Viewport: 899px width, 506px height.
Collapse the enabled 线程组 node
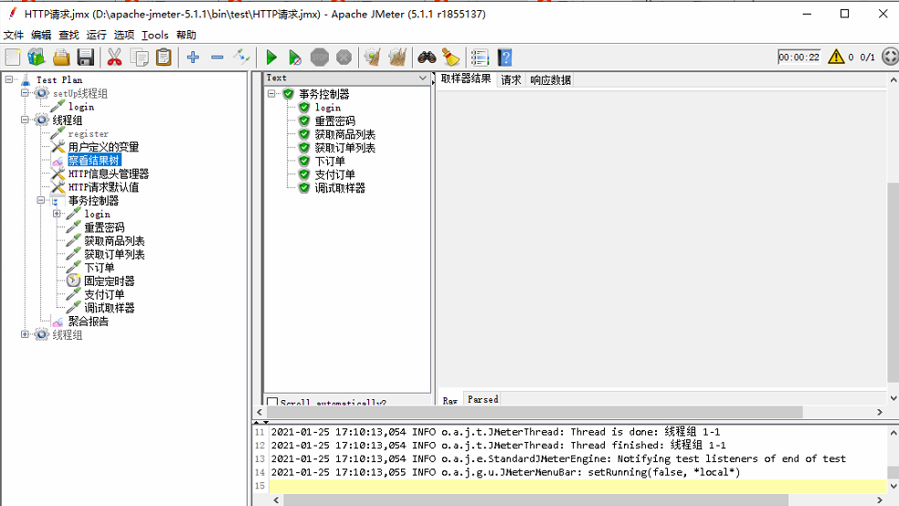(x=25, y=120)
